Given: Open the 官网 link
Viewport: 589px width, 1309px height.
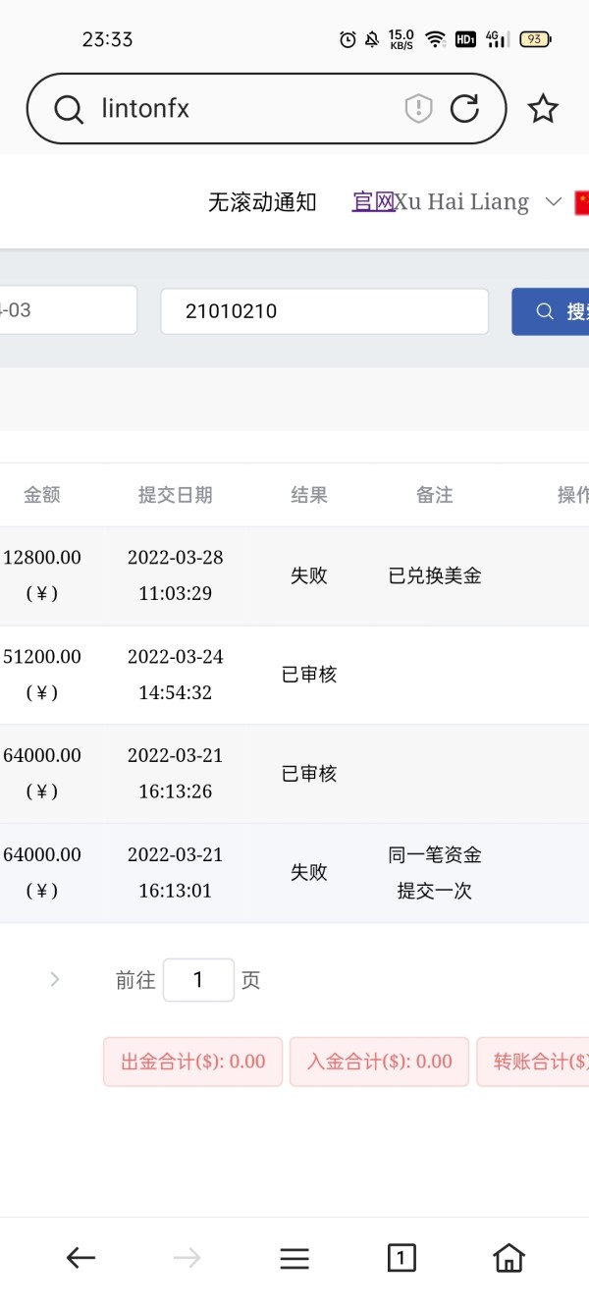Looking at the screenshot, I should point(373,202).
